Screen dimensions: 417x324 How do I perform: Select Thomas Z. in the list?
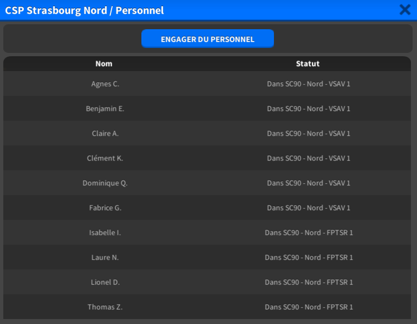(x=105, y=307)
